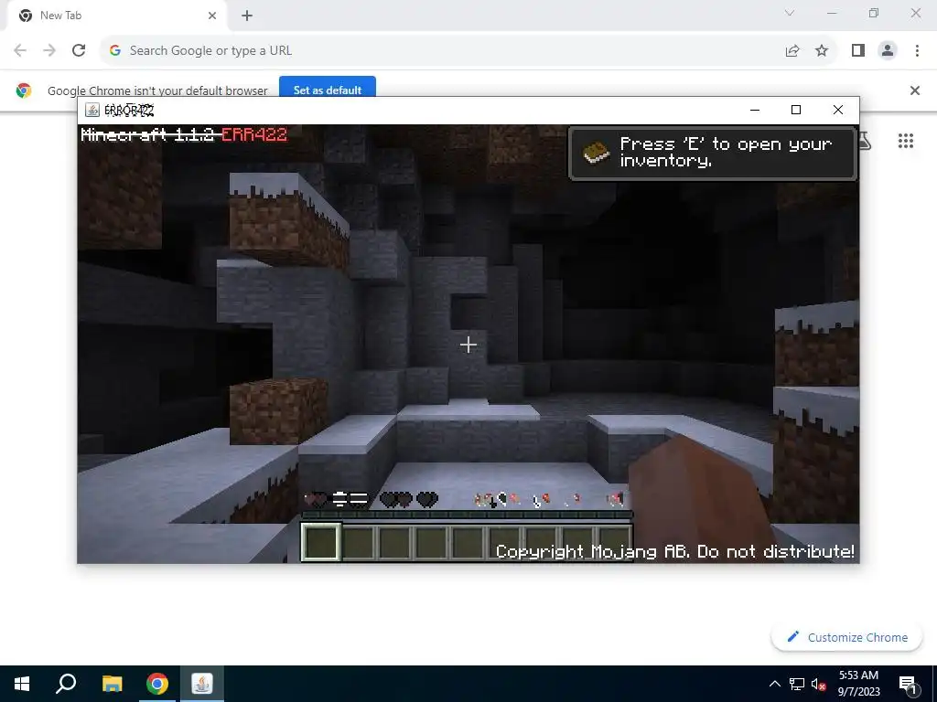Open the clock showing 5:53 AM
The image size is (937, 702).
click(x=858, y=684)
